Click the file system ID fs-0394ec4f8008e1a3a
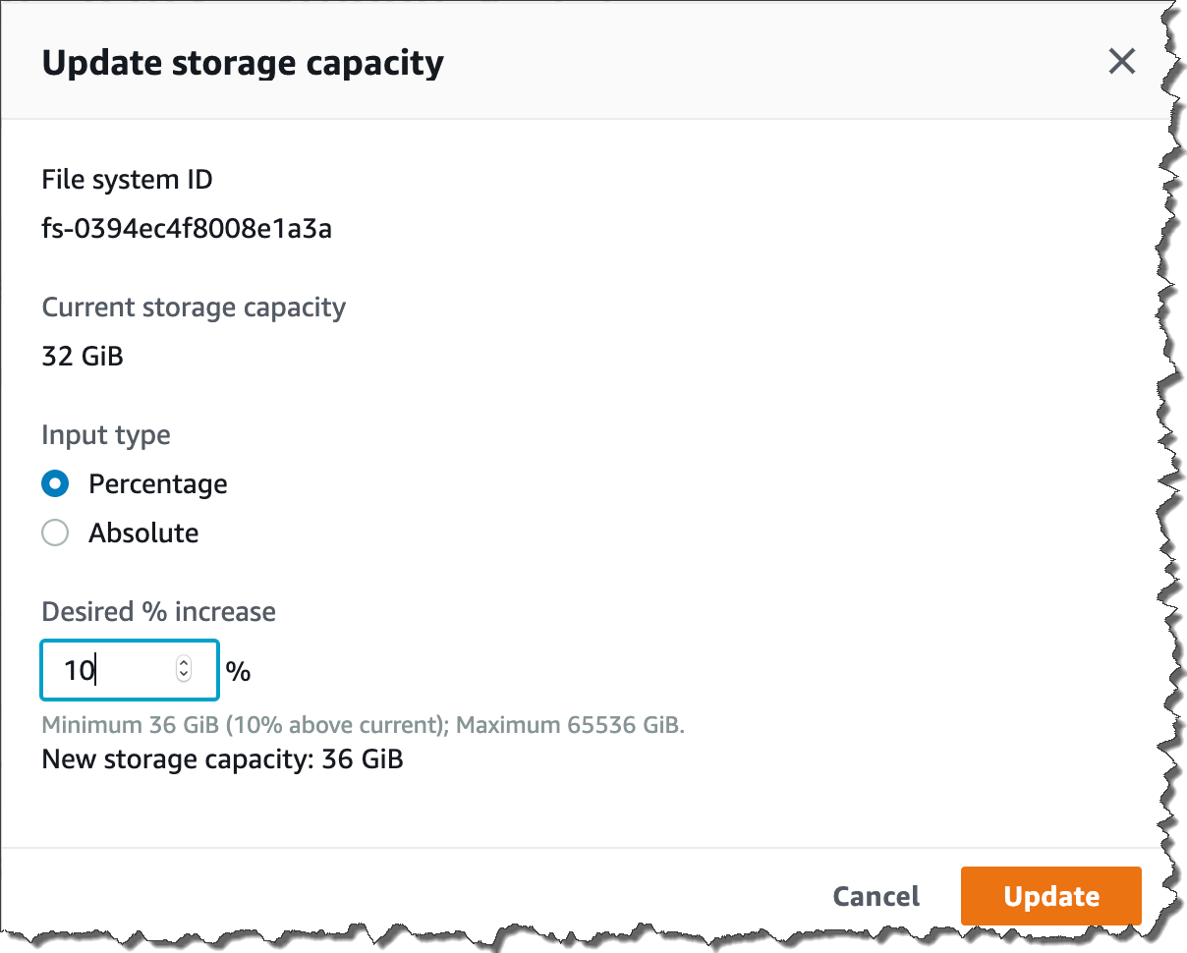The height and width of the screenshot is (953, 1187). click(187, 229)
